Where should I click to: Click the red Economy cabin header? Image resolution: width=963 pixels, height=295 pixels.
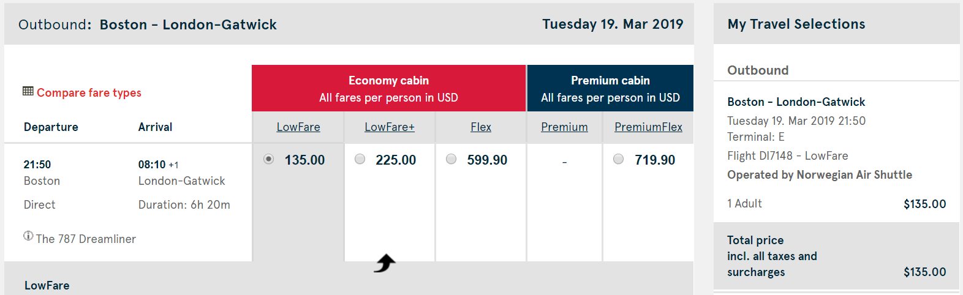(x=388, y=88)
